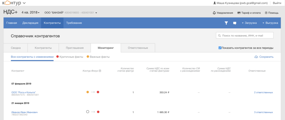Switch to the Контрагенты sub-tab

coord(43,48)
